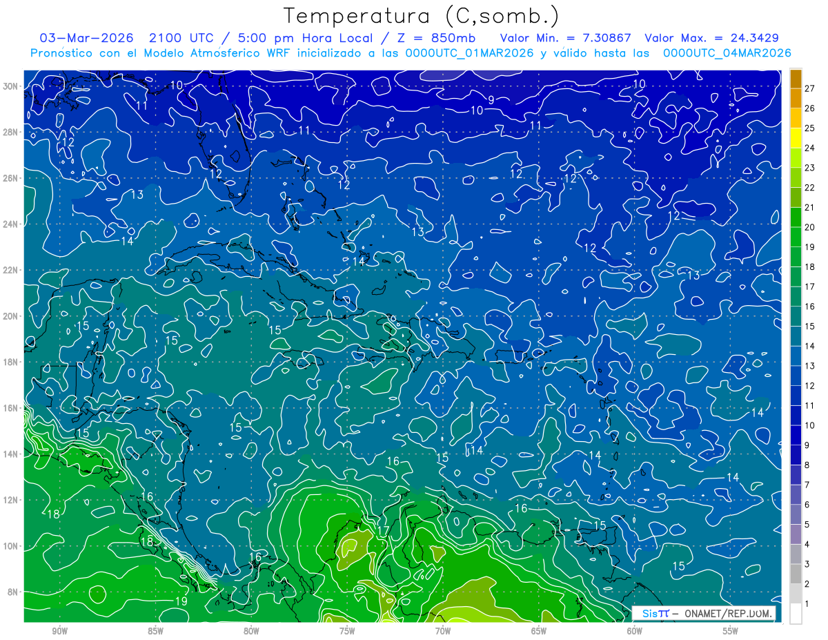This screenshot has height=640, width=828.
Task: Click longitude axis label "75W"
Action: click(347, 631)
